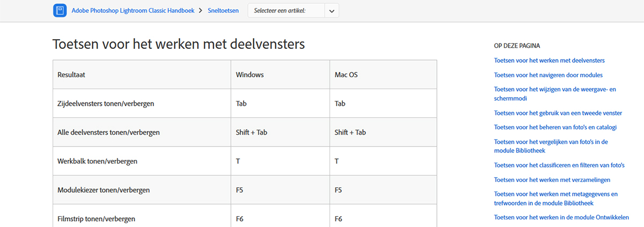Go to 'Toetsen voor het werken met deelvensters'
Image resolution: width=644 pixels, height=227 pixels.
[x=549, y=61]
